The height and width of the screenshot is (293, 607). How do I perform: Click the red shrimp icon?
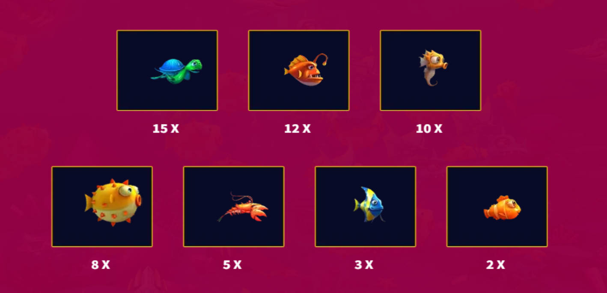(243, 207)
